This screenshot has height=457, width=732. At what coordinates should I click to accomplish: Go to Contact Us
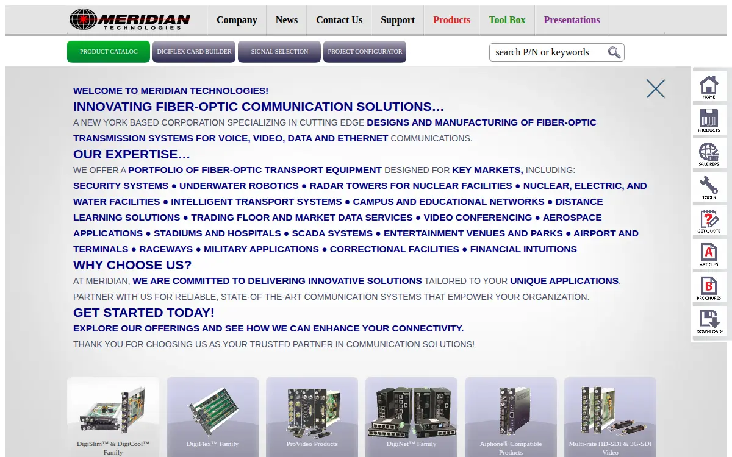[339, 20]
